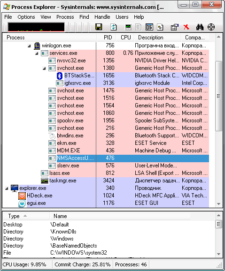Screen dimensions: 225x271
Task: Click the Find Window's Process crosshair icon
Action: pyautogui.click(x=211, y=27)
